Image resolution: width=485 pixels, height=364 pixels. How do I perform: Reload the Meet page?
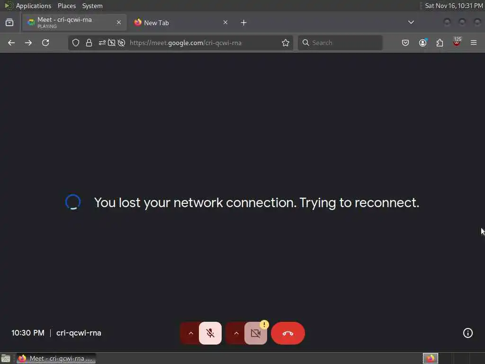(x=45, y=43)
